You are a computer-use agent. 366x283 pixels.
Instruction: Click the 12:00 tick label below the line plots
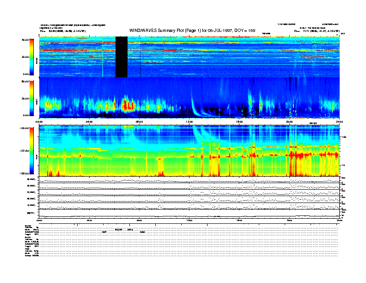click(x=189, y=220)
